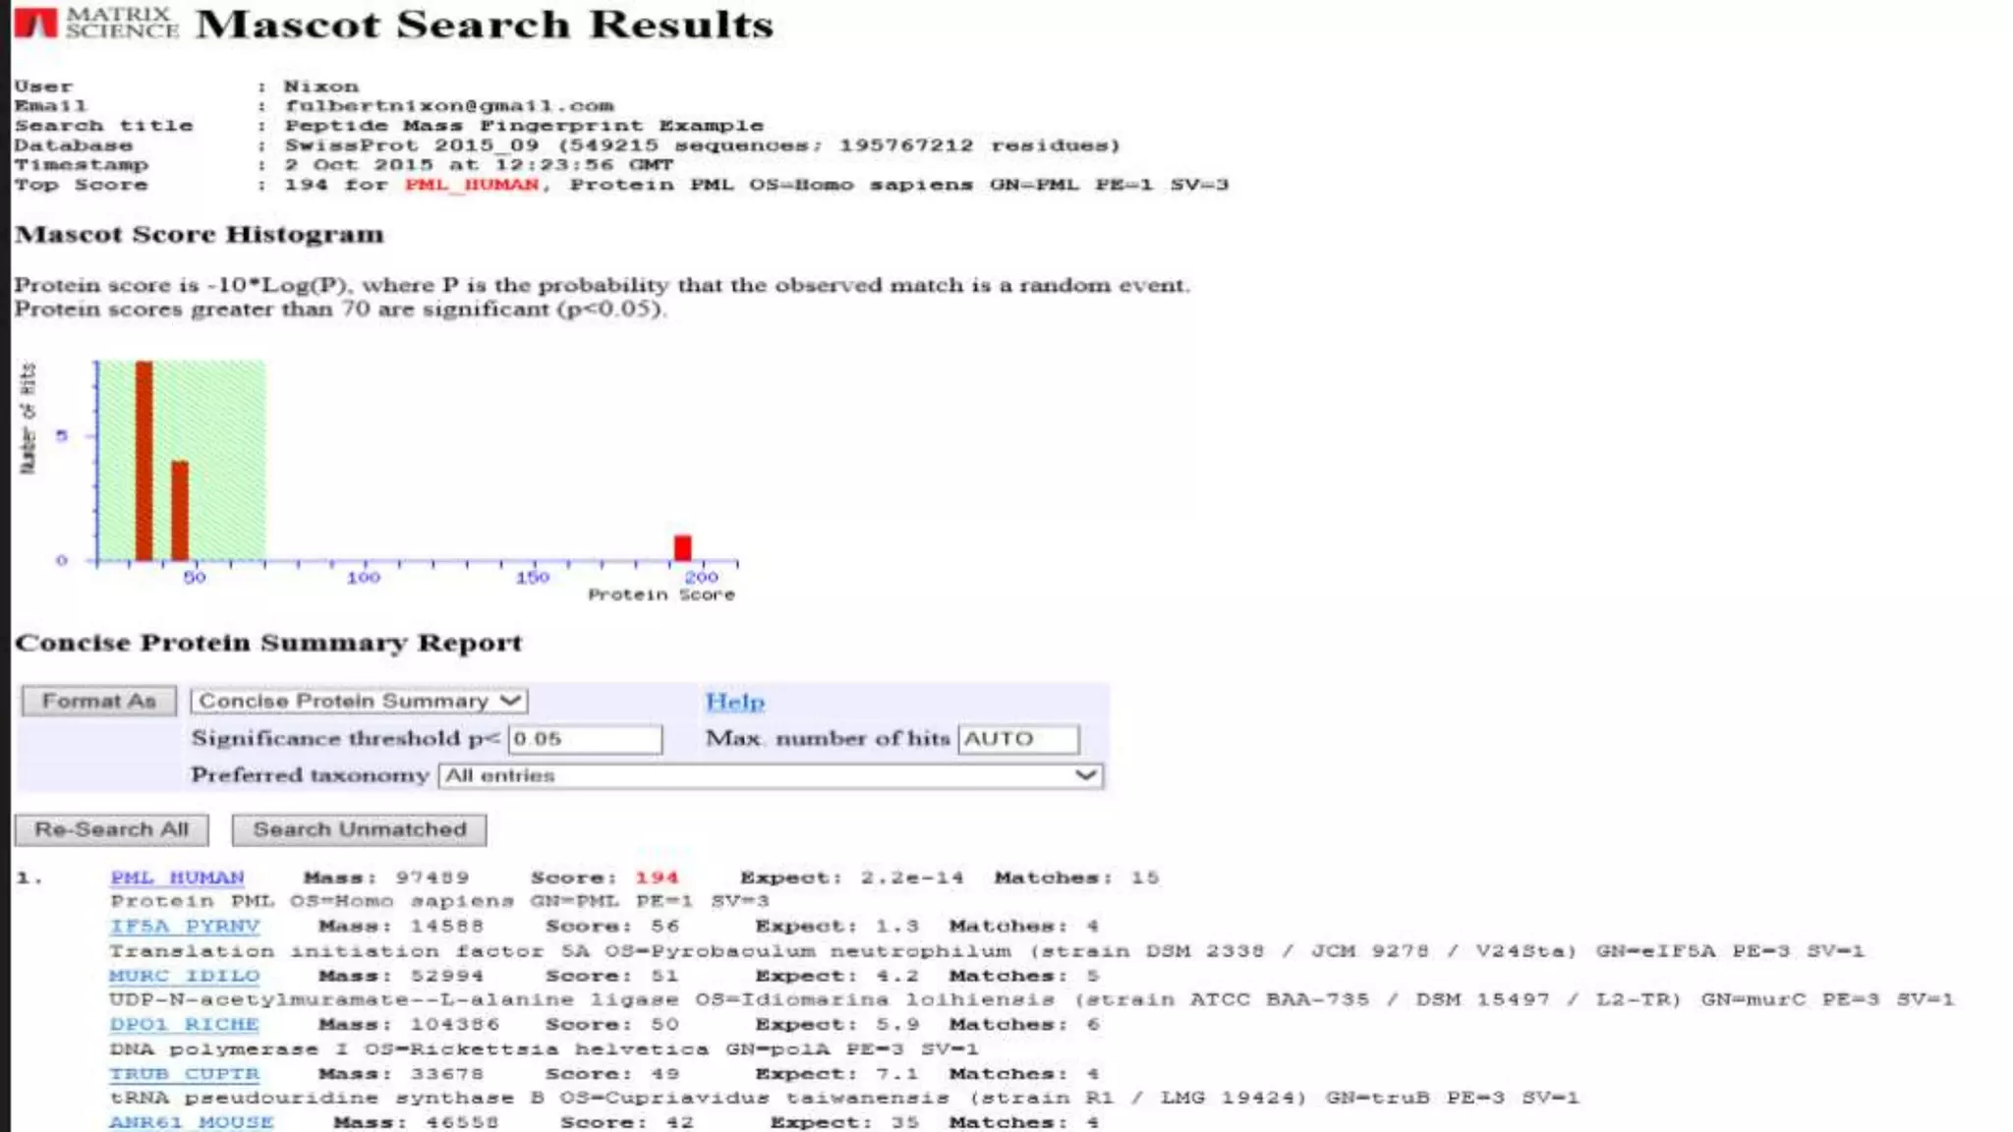Click the red histogram bar near score 200
Image resolution: width=2013 pixels, height=1132 pixels.
(x=682, y=547)
